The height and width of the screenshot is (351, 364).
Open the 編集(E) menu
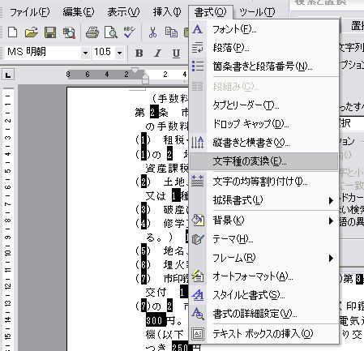pos(79,12)
